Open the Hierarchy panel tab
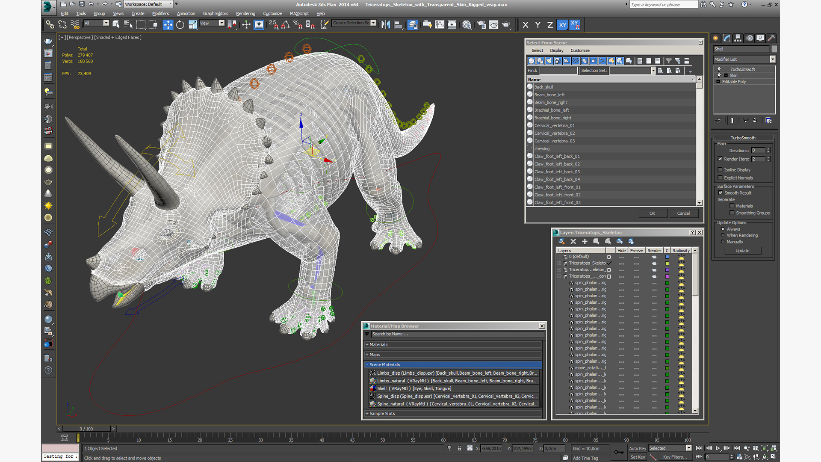This screenshot has height=462, width=821. point(738,38)
